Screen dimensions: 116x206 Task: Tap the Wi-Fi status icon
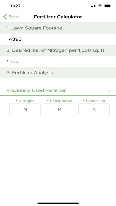(x=100, y=6)
